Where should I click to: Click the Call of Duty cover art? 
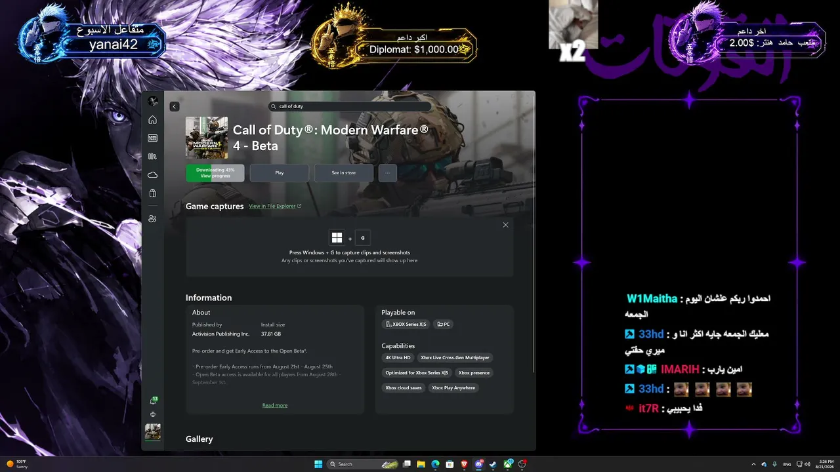[x=207, y=138]
